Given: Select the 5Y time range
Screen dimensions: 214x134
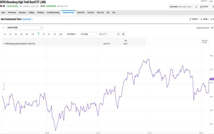Looking at the screenshot, I should pyautogui.click(x=49, y=34).
